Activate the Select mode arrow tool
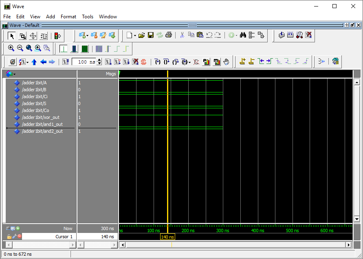 point(12,36)
